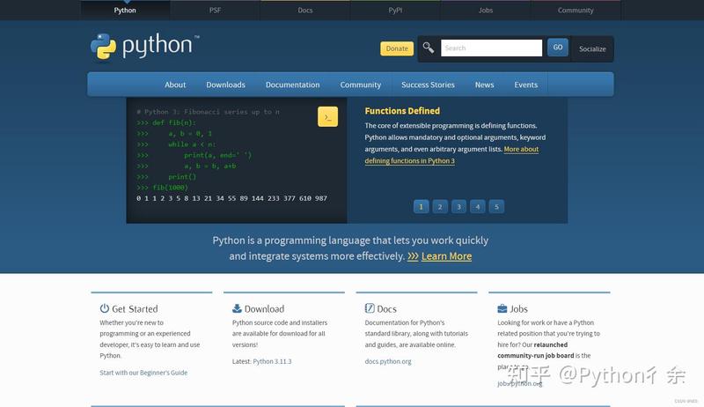Click the magnifying glass search icon
The width and height of the screenshot is (704, 407).
tap(429, 48)
